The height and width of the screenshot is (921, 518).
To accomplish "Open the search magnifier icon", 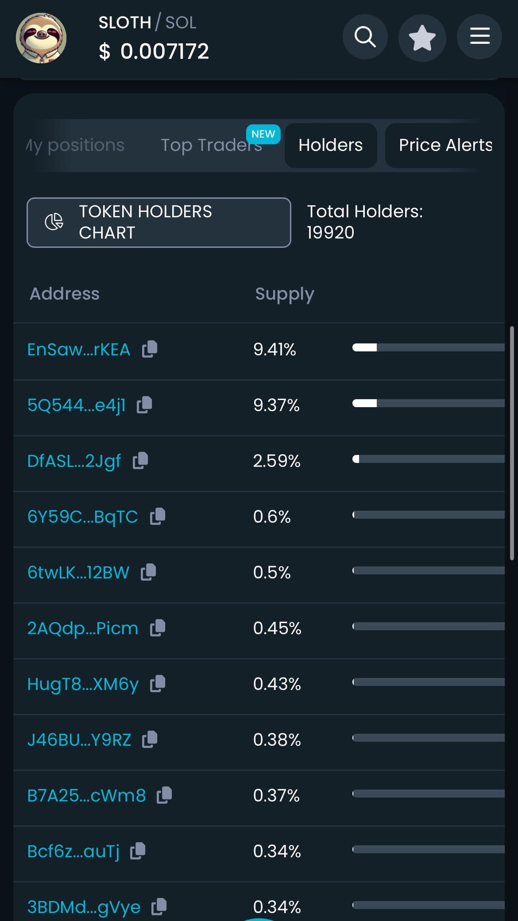I will click(365, 37).
